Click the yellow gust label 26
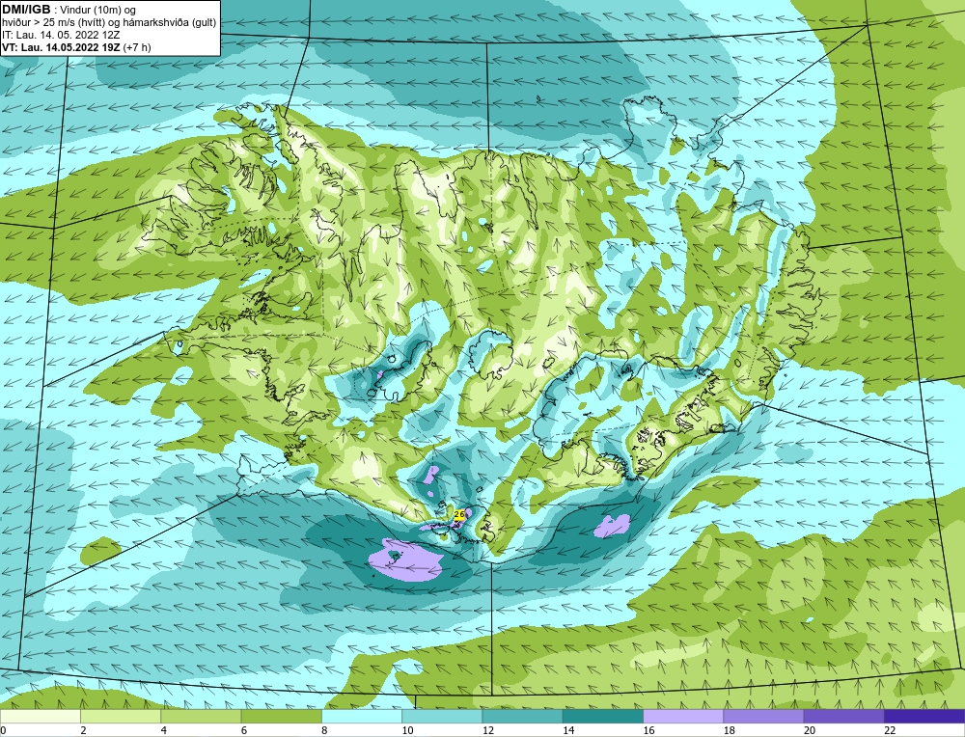 click(x=458, y=514)
